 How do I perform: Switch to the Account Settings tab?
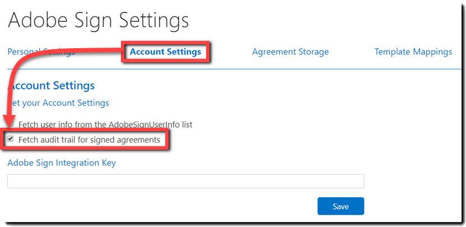pos(165,52)
